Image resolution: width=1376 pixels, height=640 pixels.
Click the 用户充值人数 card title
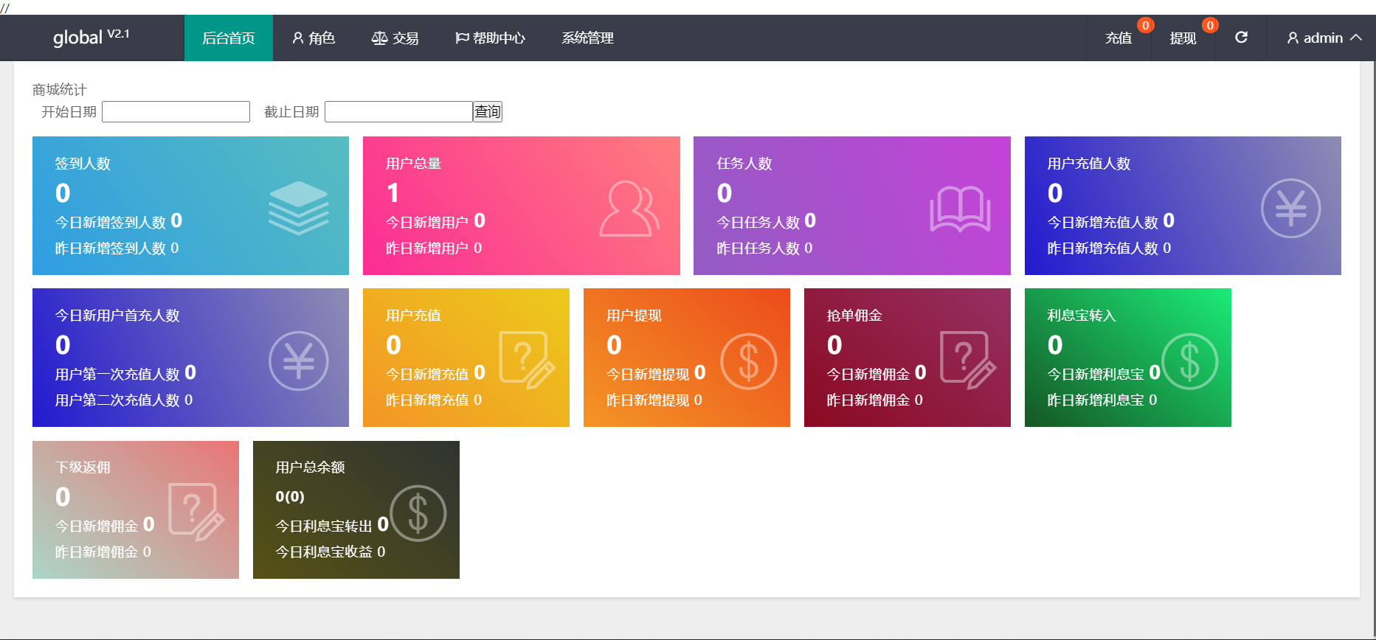[x=1089, y=164]
